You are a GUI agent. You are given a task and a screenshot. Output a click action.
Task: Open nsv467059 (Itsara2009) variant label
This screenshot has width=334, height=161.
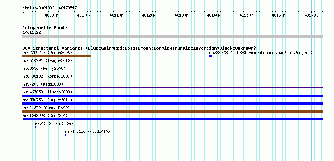coord(47,92)
